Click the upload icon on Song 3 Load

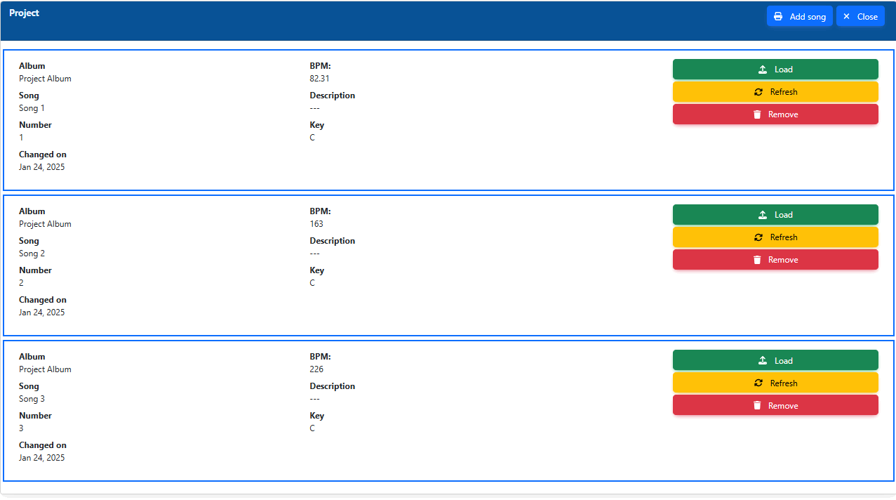(763, 361)
